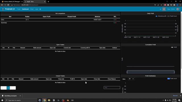Go to next page in Closed Trades pagination
The width and height of the screenshot is (182, 102).
[x=11, y=88]
